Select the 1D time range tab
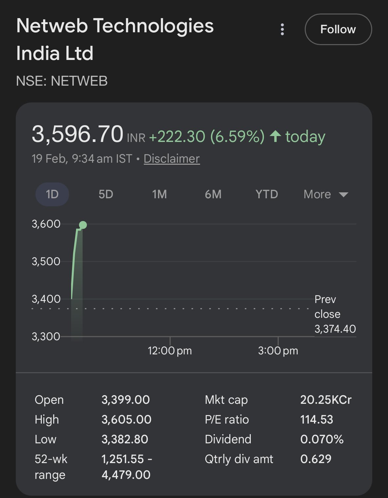 coord(52,194)
